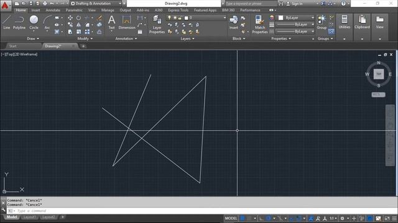The image size is (398, 223).
Task: Open Layer Properties manager
Action: (x=157, y=24)
